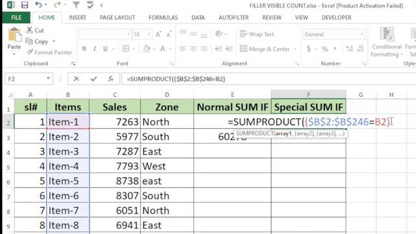This screenshot has height=234, width=416.
Task: Click the Borders icon
Action: 125,49
